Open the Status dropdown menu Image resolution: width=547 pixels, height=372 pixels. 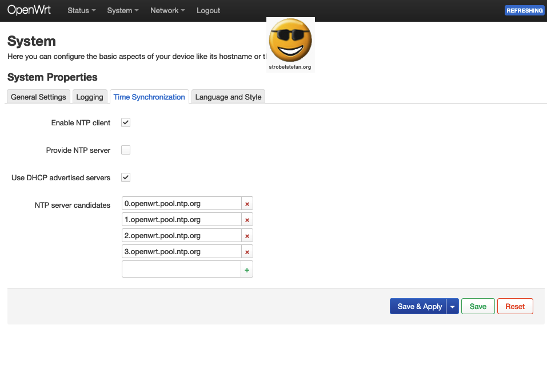tap(81, 10)
